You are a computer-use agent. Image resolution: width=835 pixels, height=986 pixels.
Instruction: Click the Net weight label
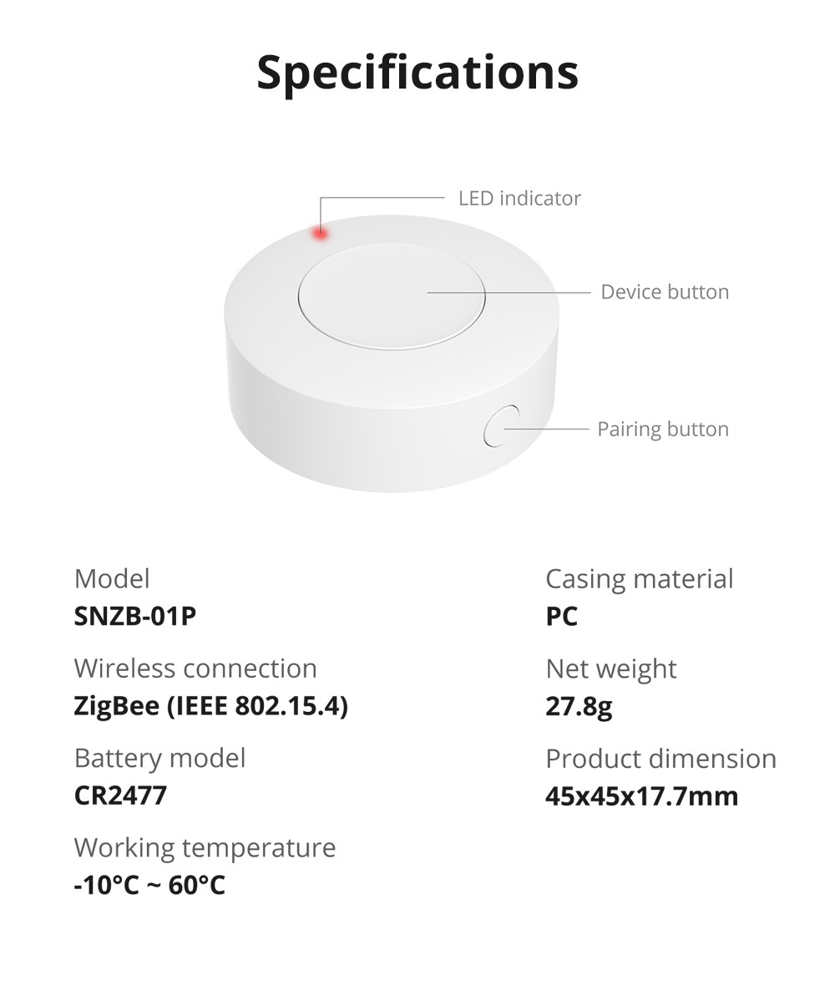[x=610, y=669]
